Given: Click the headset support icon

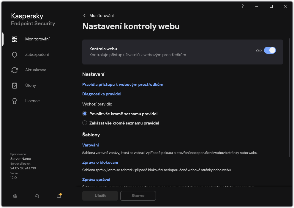Looking at the screenshot, I should [37, 196].
